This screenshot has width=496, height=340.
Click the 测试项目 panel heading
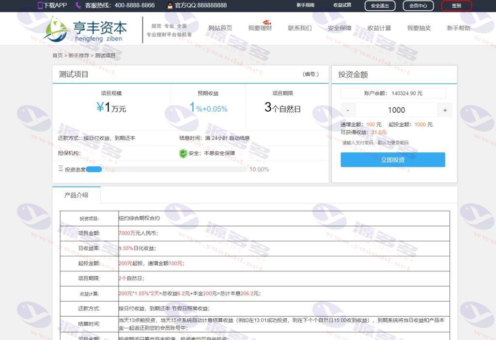pyautogui.click(x=74, y=74)
